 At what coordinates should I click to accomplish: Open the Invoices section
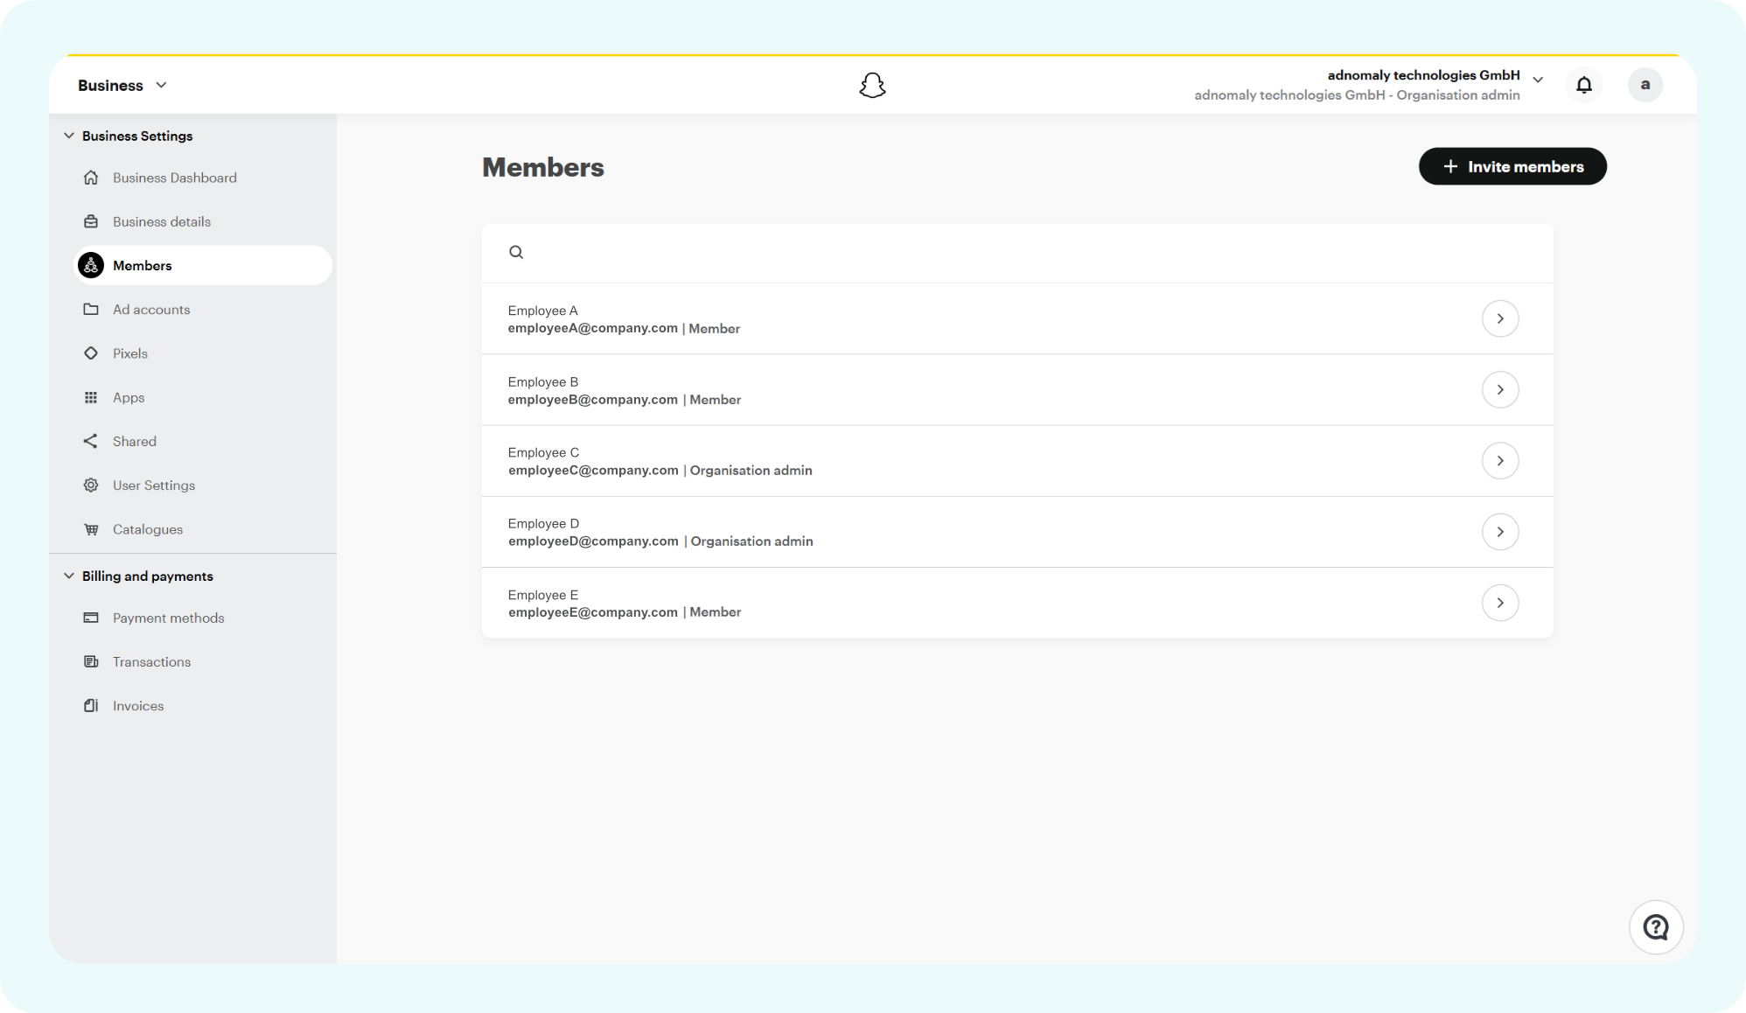138,706
